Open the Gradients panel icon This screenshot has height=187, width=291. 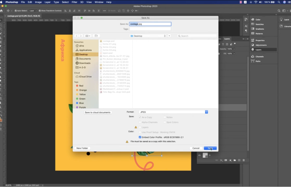(253, 29)
